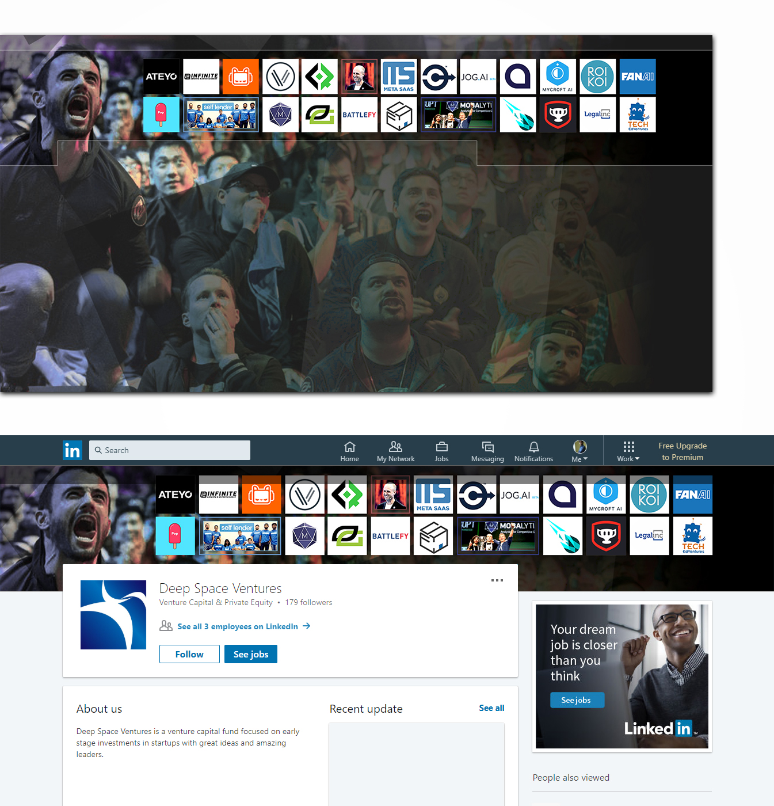Image resolution: width=774 pixels, height=806 pixels.
Task: Click See all next to Recent update
Action: [491, 708]
